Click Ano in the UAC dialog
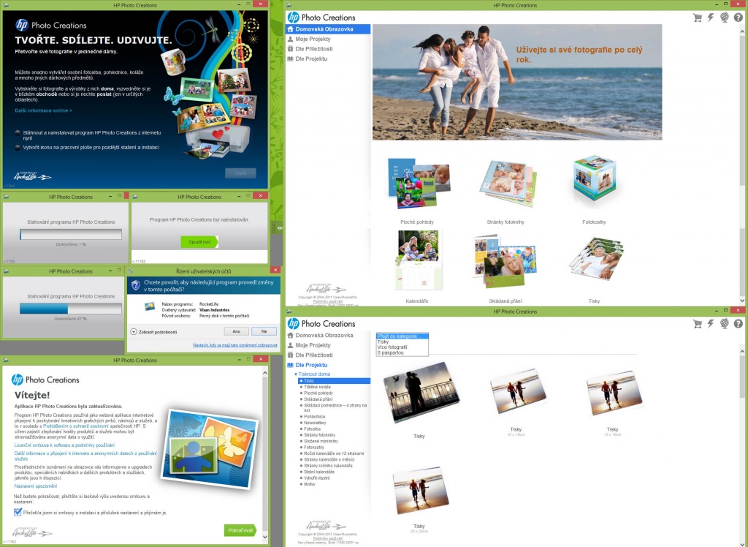This screenshot has width=748, height=547. point(236,331)
